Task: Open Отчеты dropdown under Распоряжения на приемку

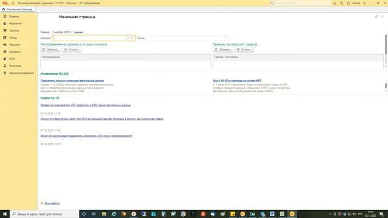Action: (x=72, y=50)
